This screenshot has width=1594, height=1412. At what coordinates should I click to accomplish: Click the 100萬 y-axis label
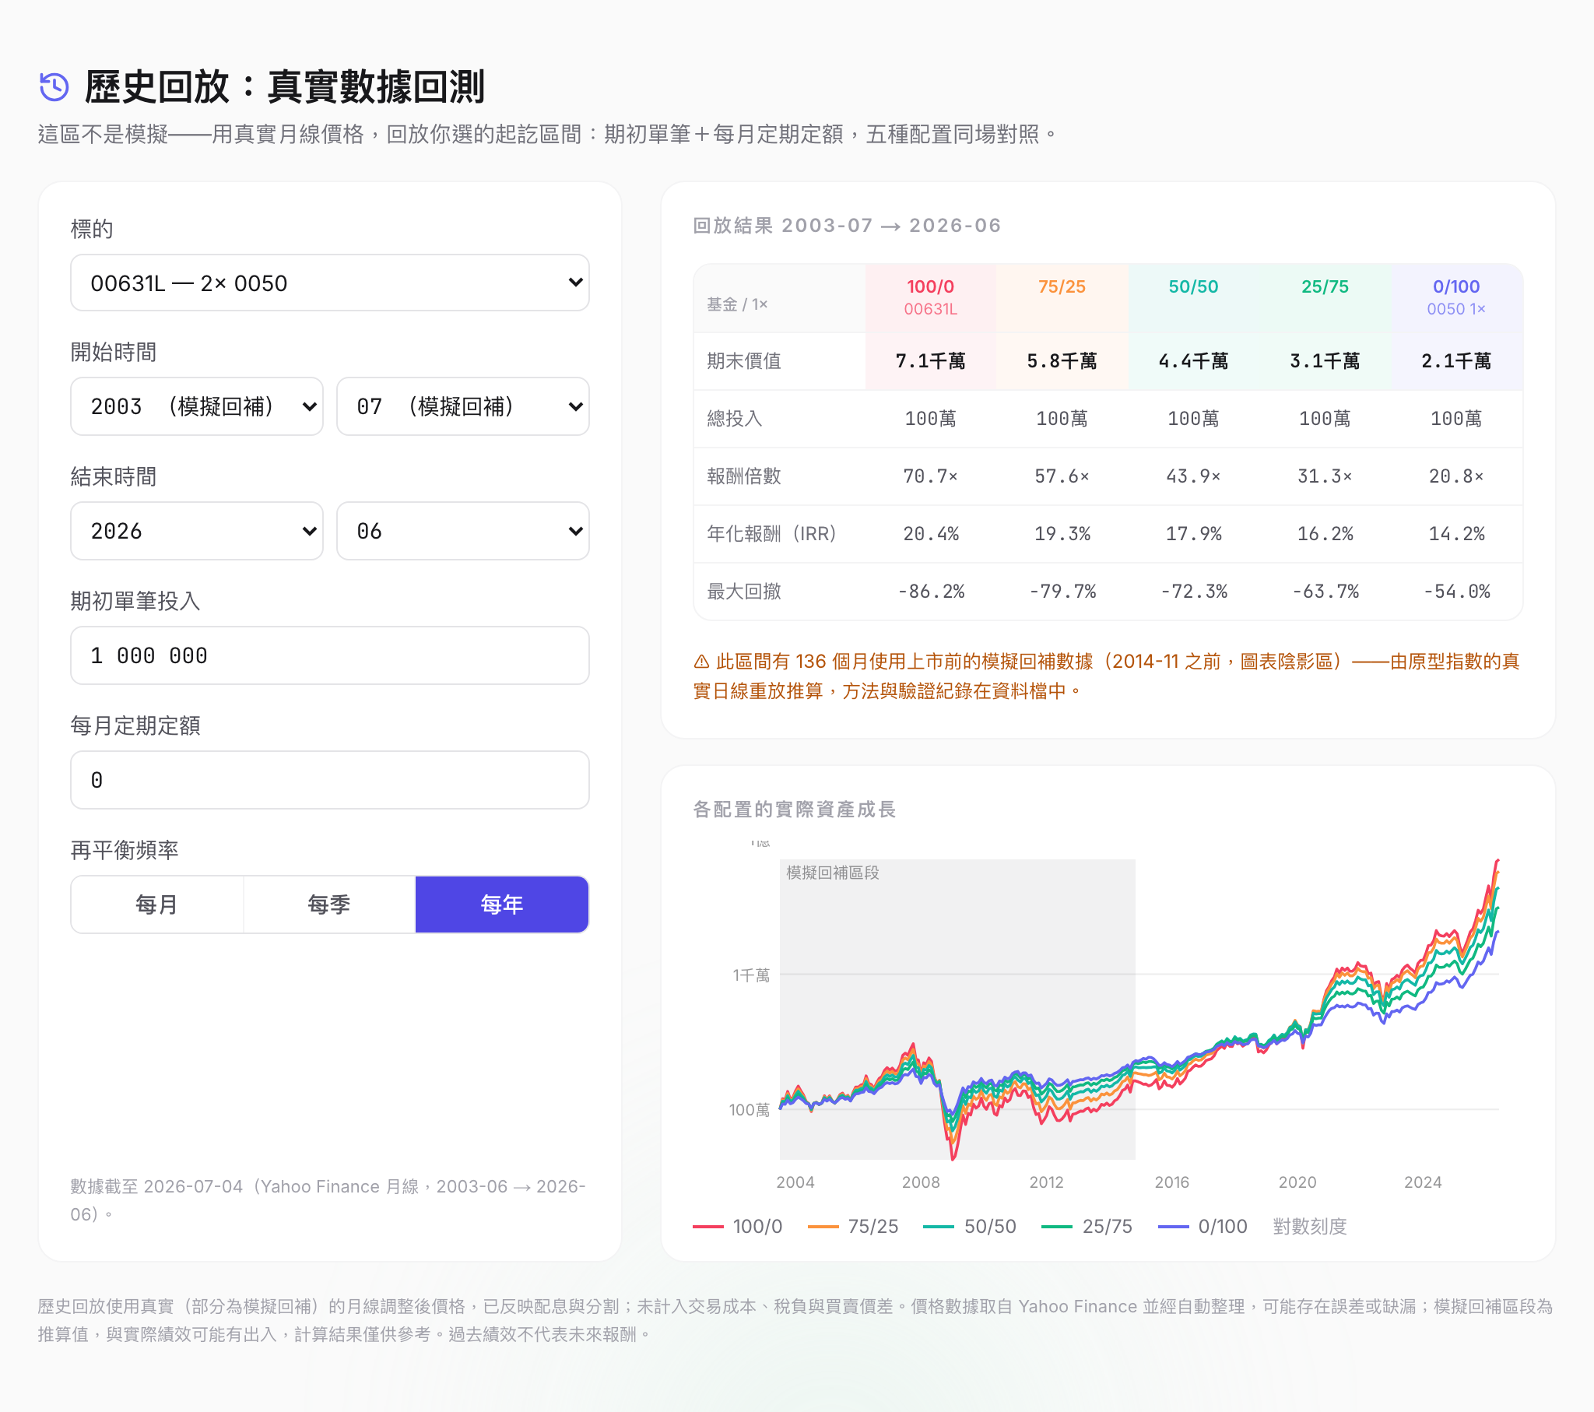(750, 1109)
